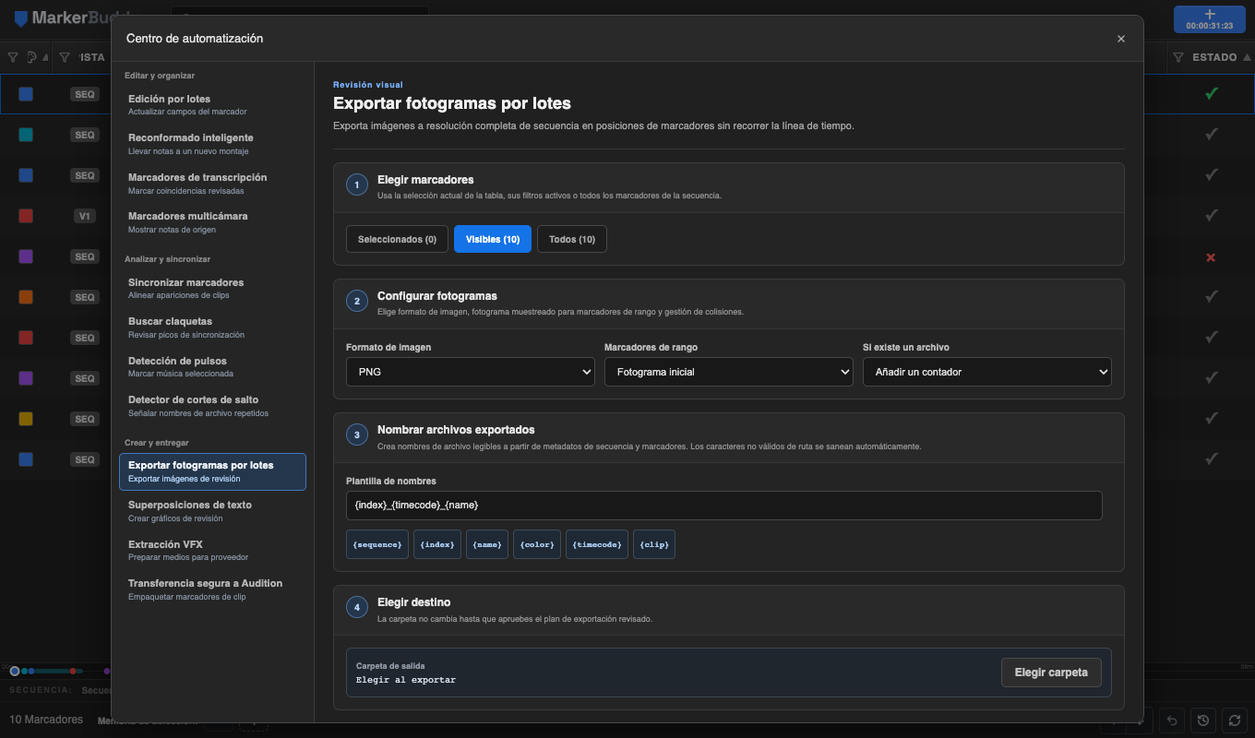
Task: Open the Si existe un archivo dropdown
Action: (987, 372)
